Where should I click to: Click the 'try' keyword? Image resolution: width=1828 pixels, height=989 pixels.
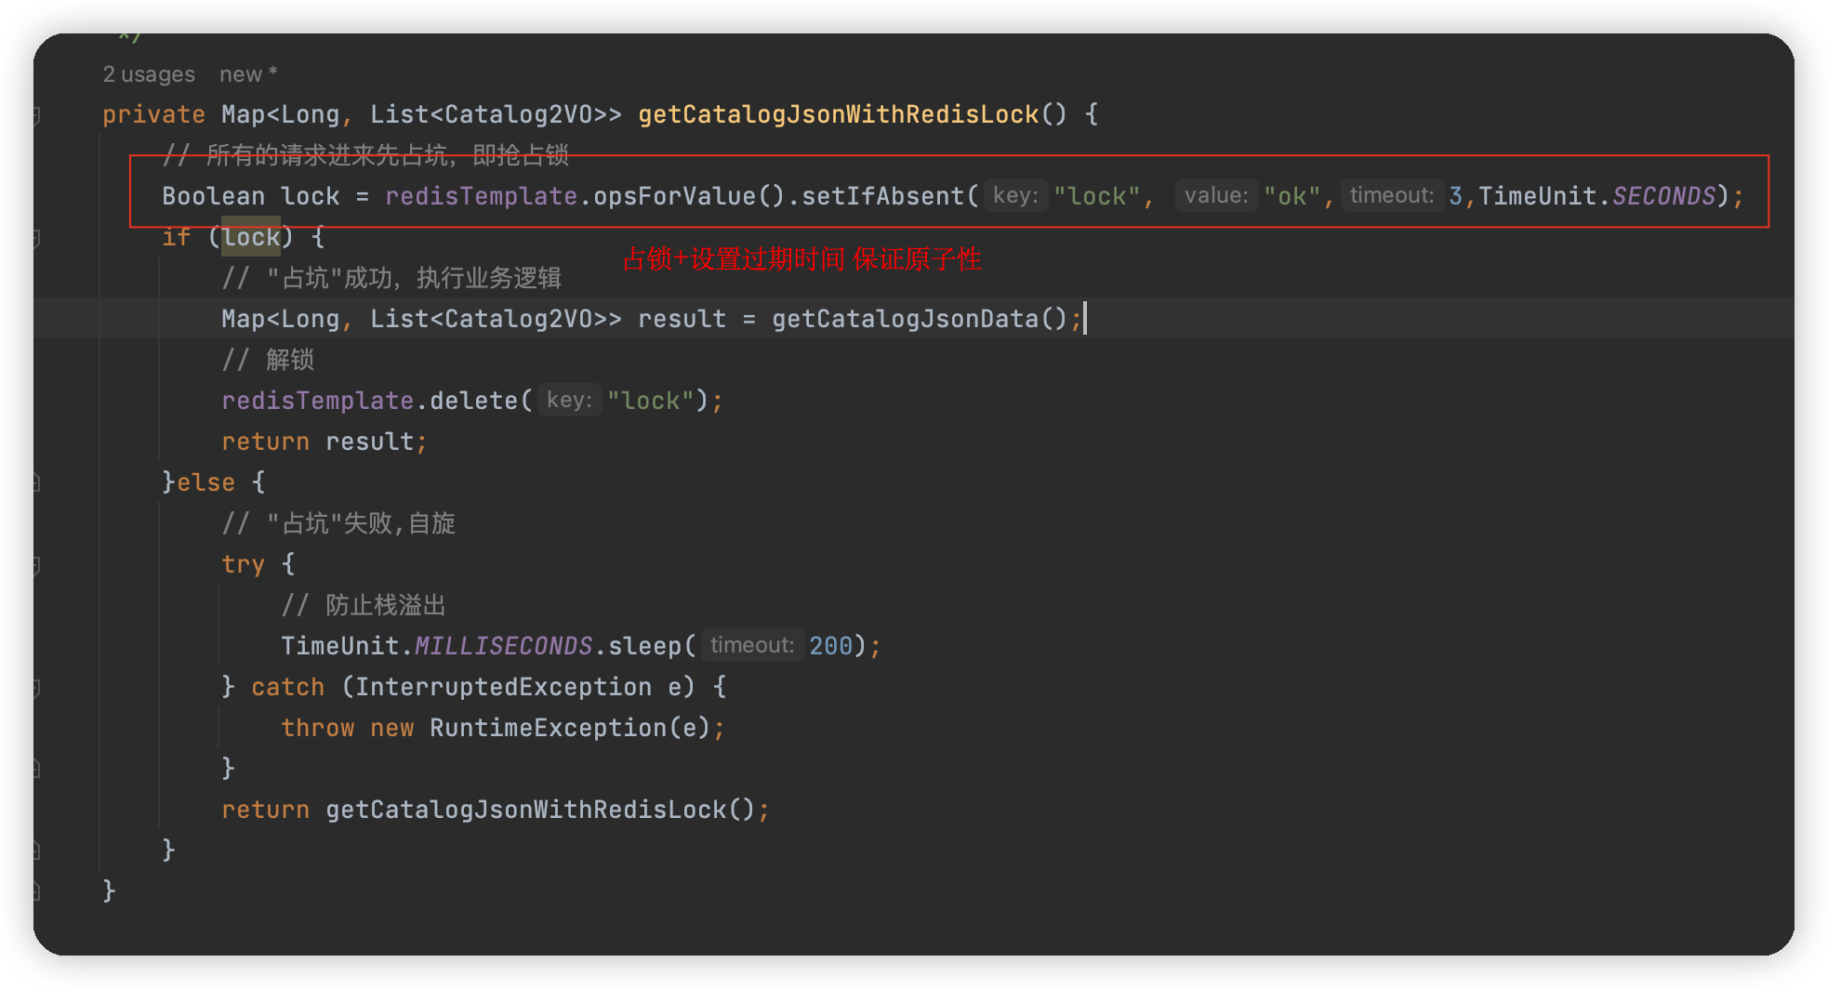point(243,564)
